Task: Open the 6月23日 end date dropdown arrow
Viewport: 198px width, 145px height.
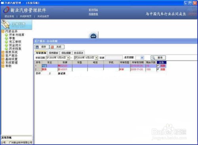Action: 96,58
